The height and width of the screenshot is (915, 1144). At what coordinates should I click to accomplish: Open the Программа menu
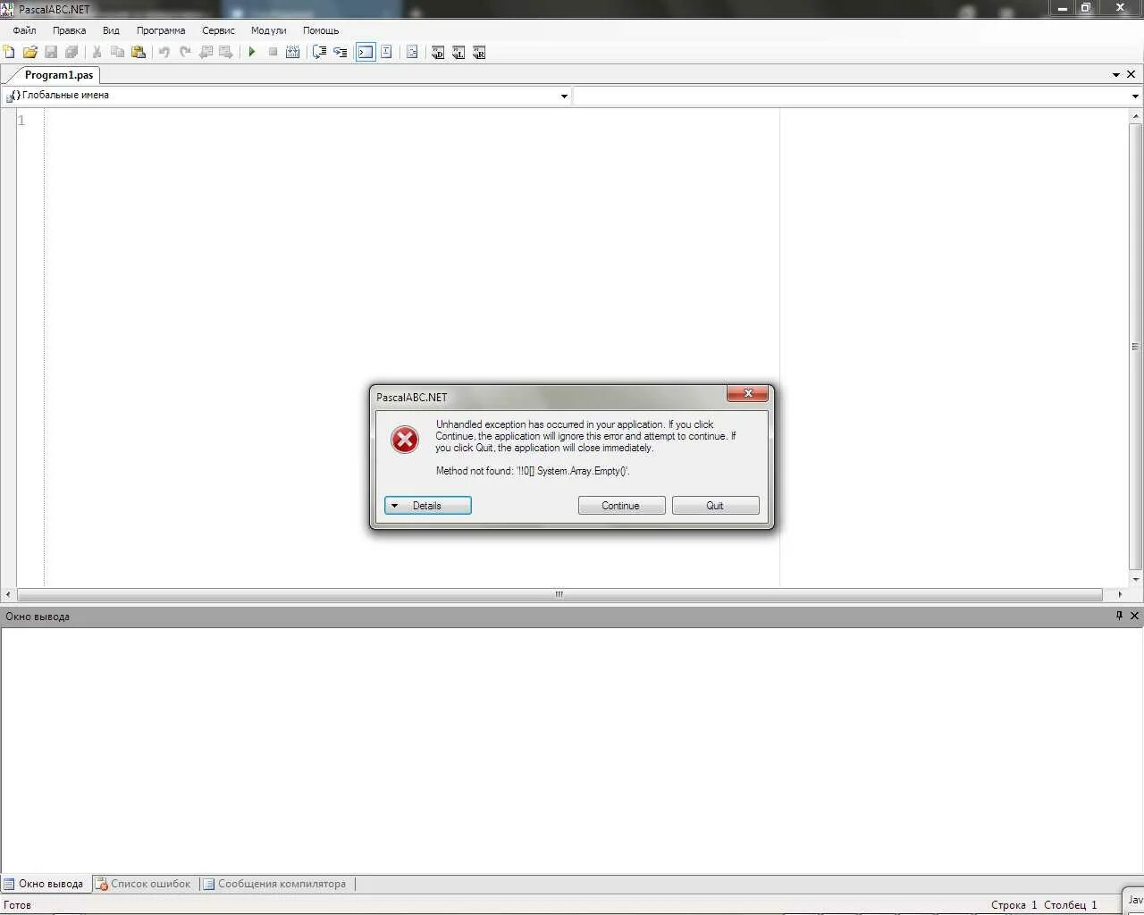coord(161,30)
